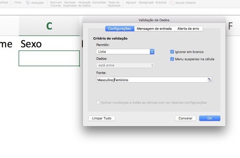Click the Cancelar button
Image resolution: width=240 pixels, height=158 pixels.
(x=185, y=118)
